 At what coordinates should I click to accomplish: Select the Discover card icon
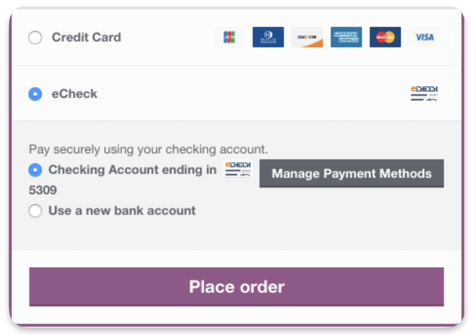[307, 37]
